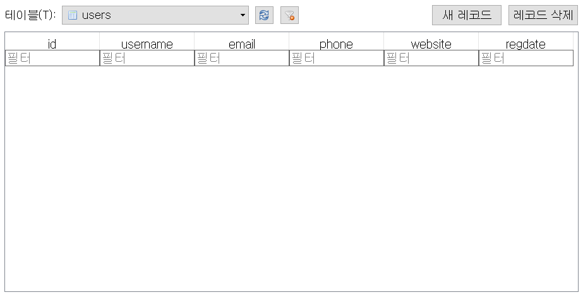Open the users table dropdown
583x297 pixels.
(x=155, y=15)
